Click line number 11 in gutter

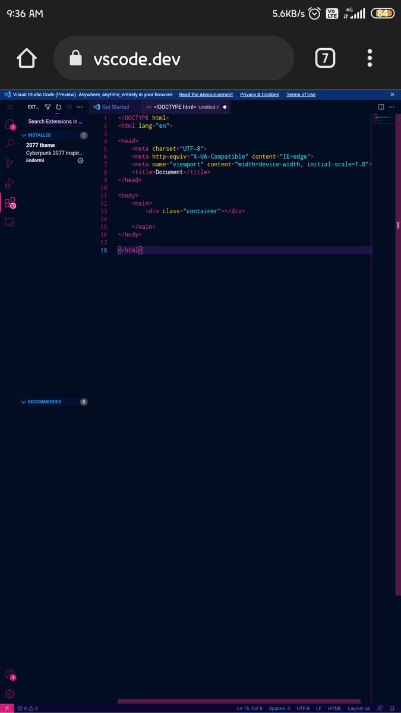click(x=104, y=195)
